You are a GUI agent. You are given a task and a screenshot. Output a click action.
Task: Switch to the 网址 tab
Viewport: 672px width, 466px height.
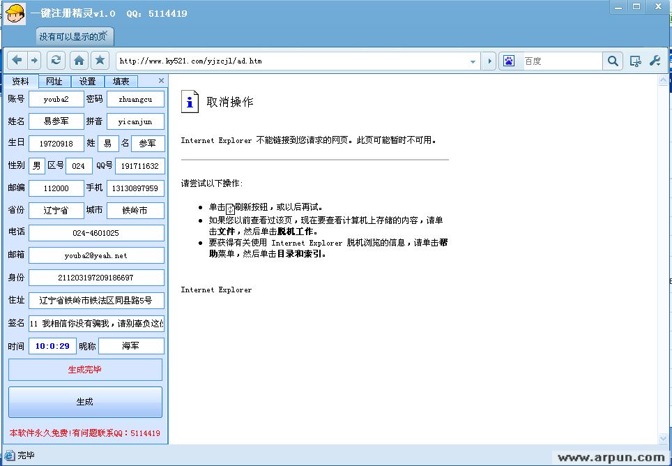point(54,82)
